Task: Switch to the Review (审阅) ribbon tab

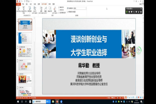Action: [50, 4]
